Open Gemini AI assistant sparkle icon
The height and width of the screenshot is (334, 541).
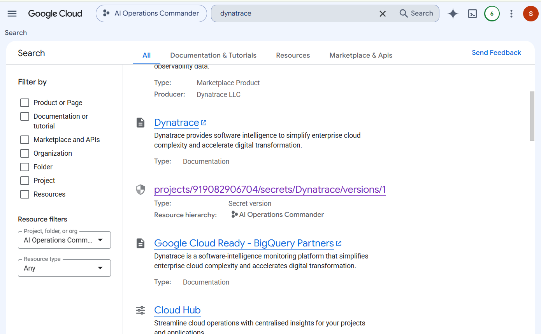click(x=453, y=14)
